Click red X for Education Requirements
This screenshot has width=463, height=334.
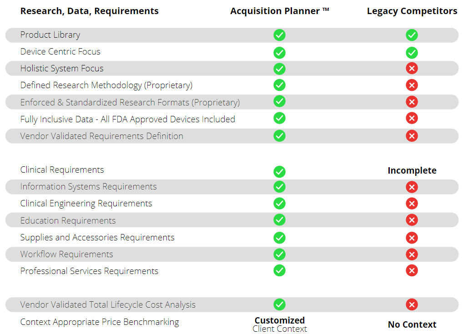click(x=412, y=220)
